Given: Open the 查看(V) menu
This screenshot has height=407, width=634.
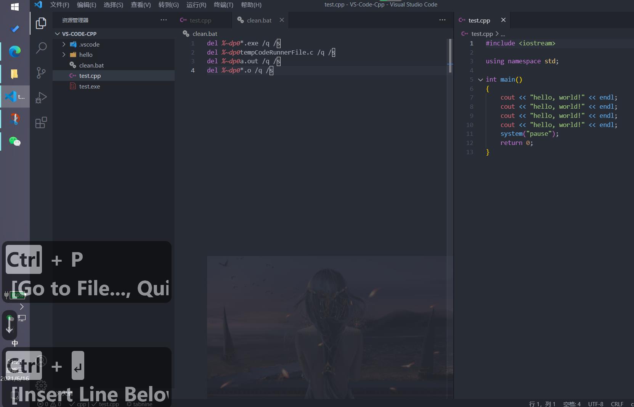Looking at the screenshot, I should coord(141,5).
